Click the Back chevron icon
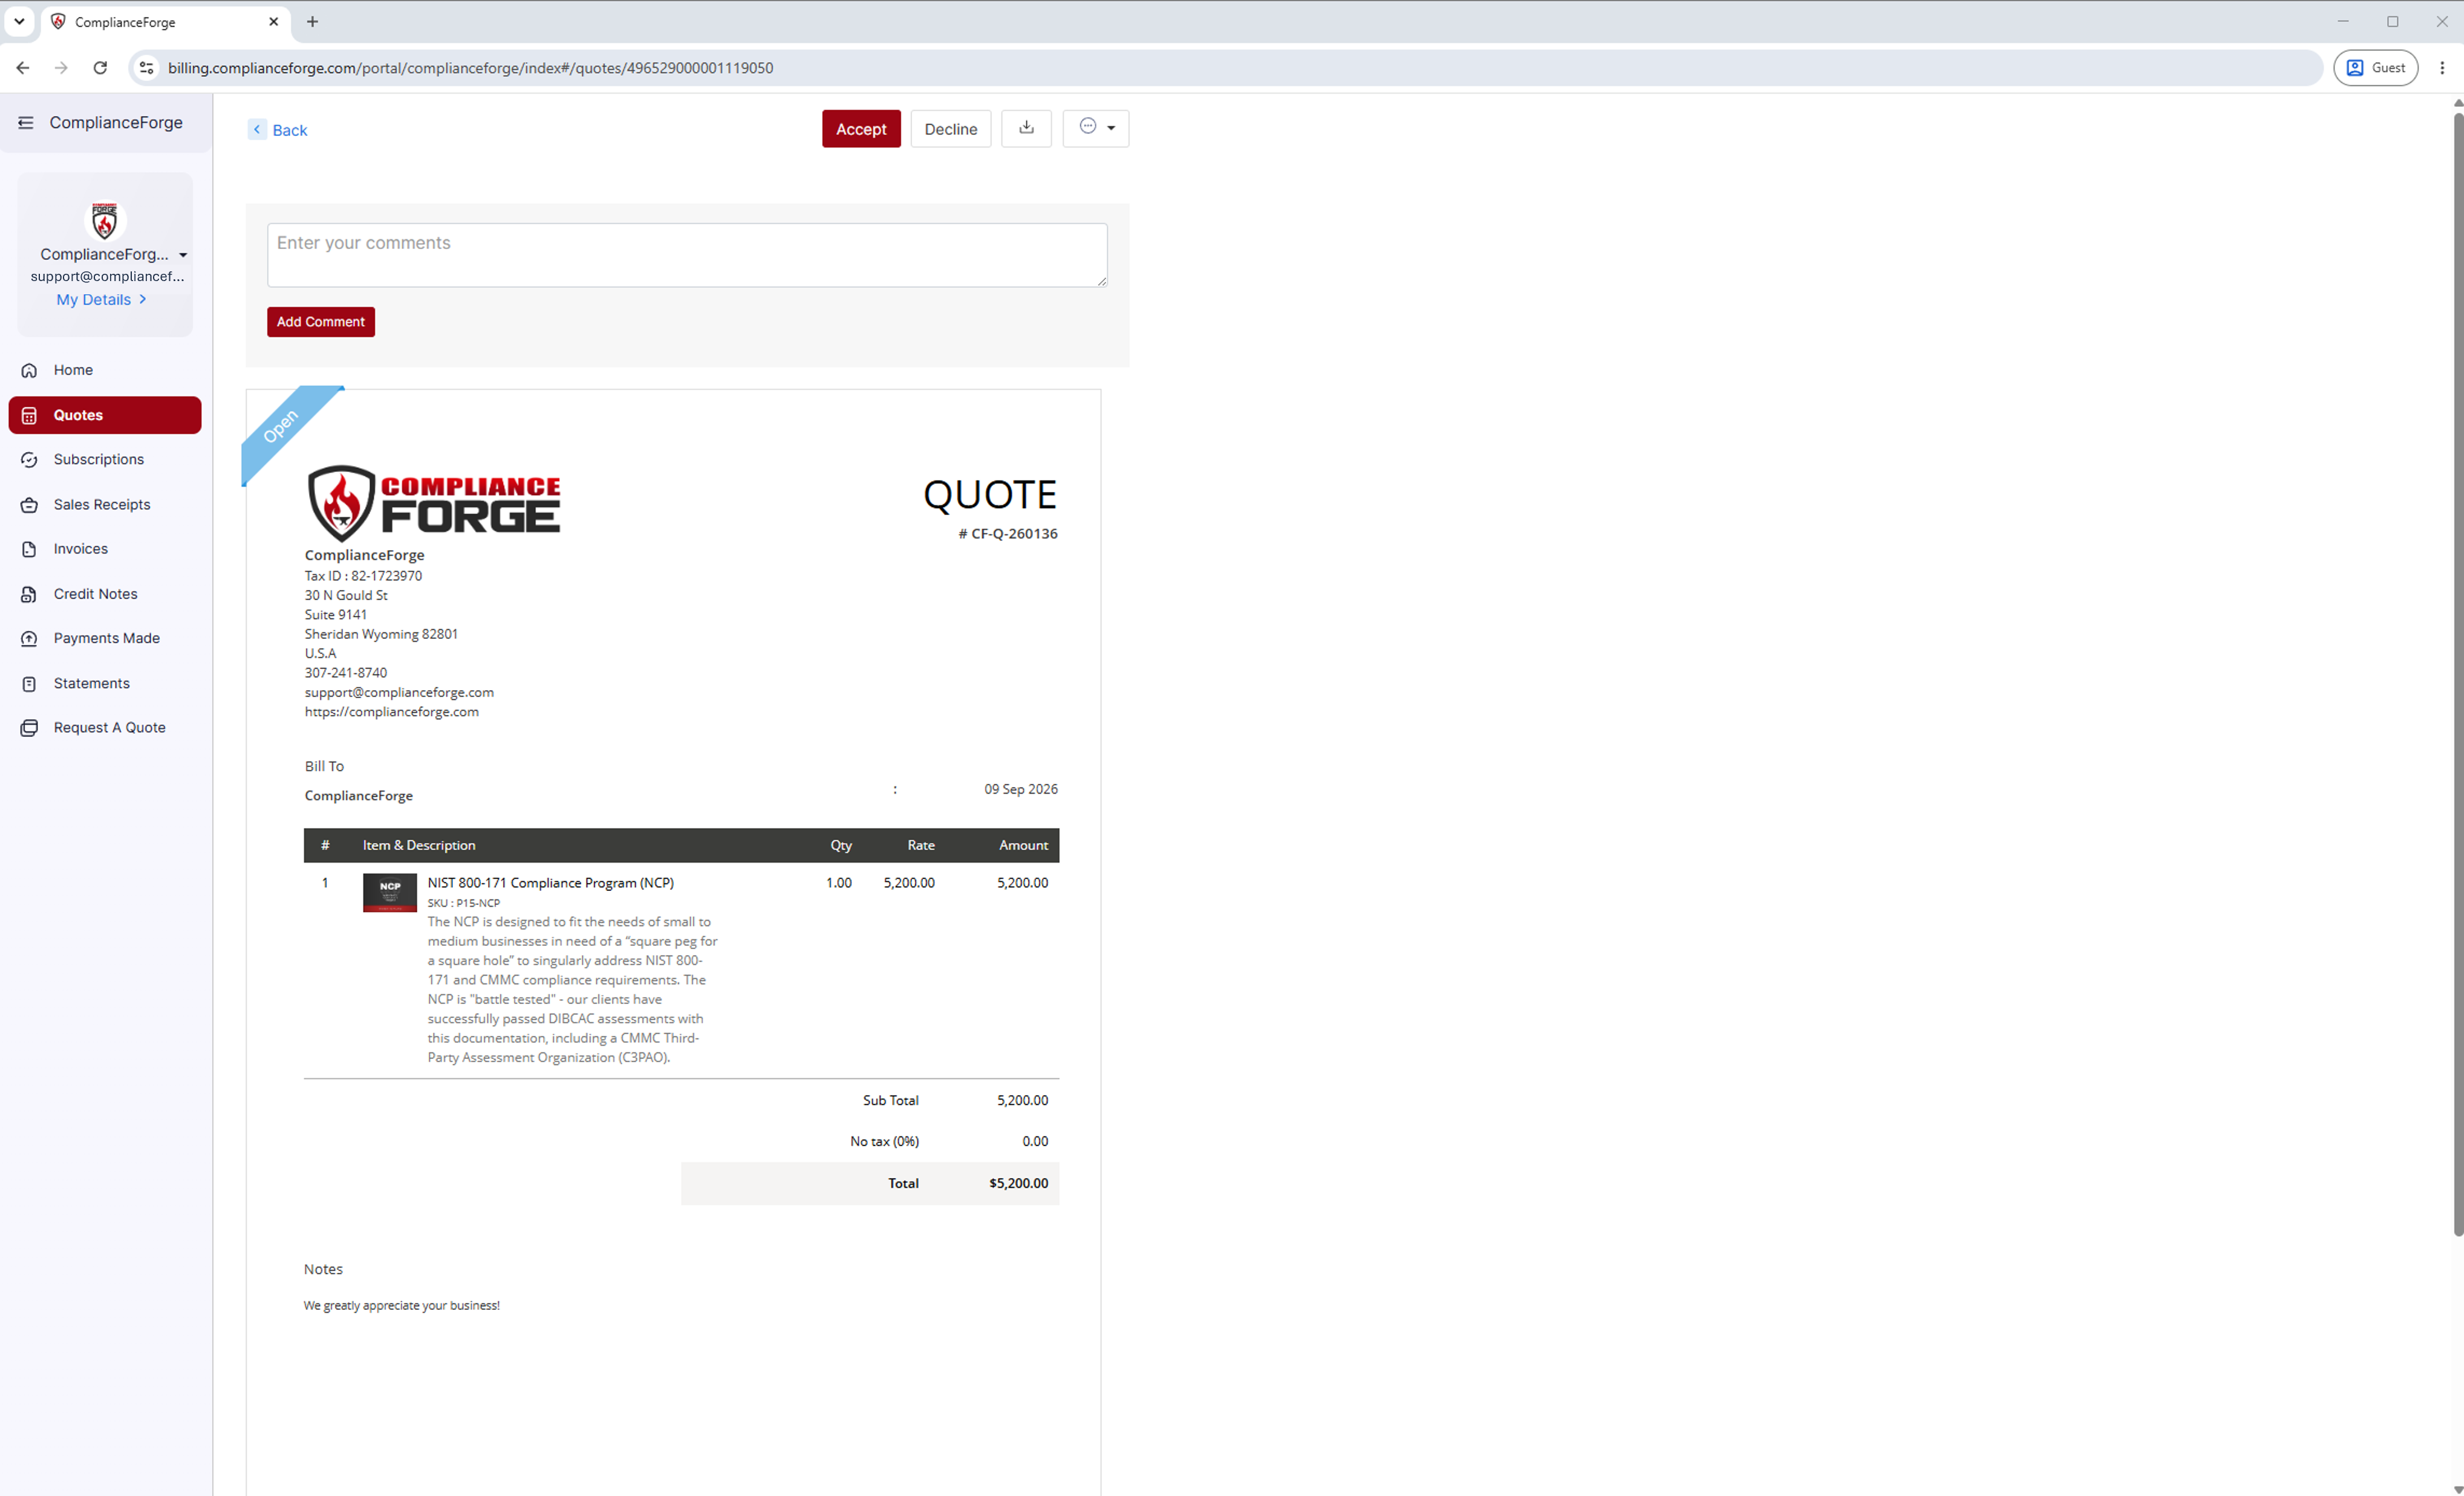The image size is (2464, 1496). [257, 130]
